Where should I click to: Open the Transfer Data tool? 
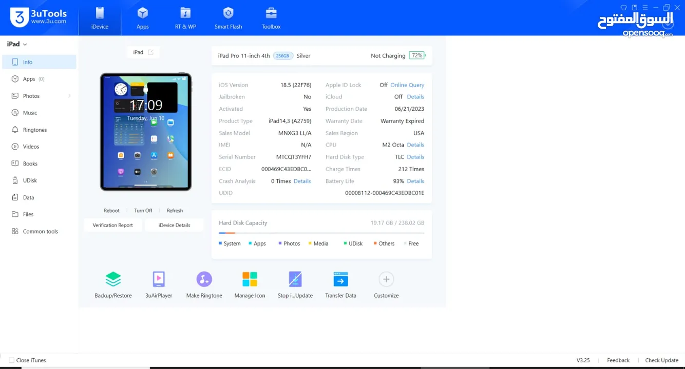pos(340,285)
